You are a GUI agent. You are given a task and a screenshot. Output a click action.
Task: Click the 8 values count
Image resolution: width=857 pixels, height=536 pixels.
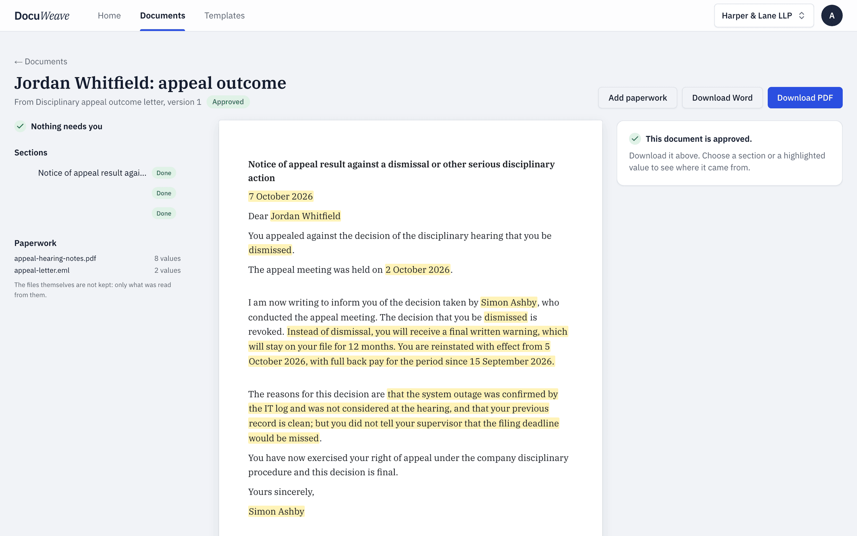tap(167, 258)
